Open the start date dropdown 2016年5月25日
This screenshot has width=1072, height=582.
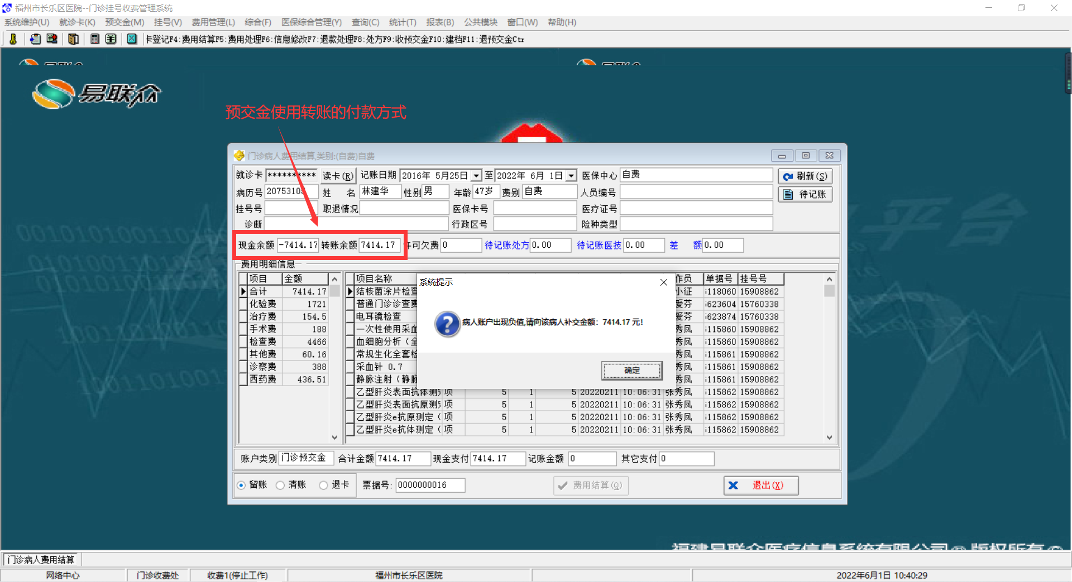pos(476,176)
